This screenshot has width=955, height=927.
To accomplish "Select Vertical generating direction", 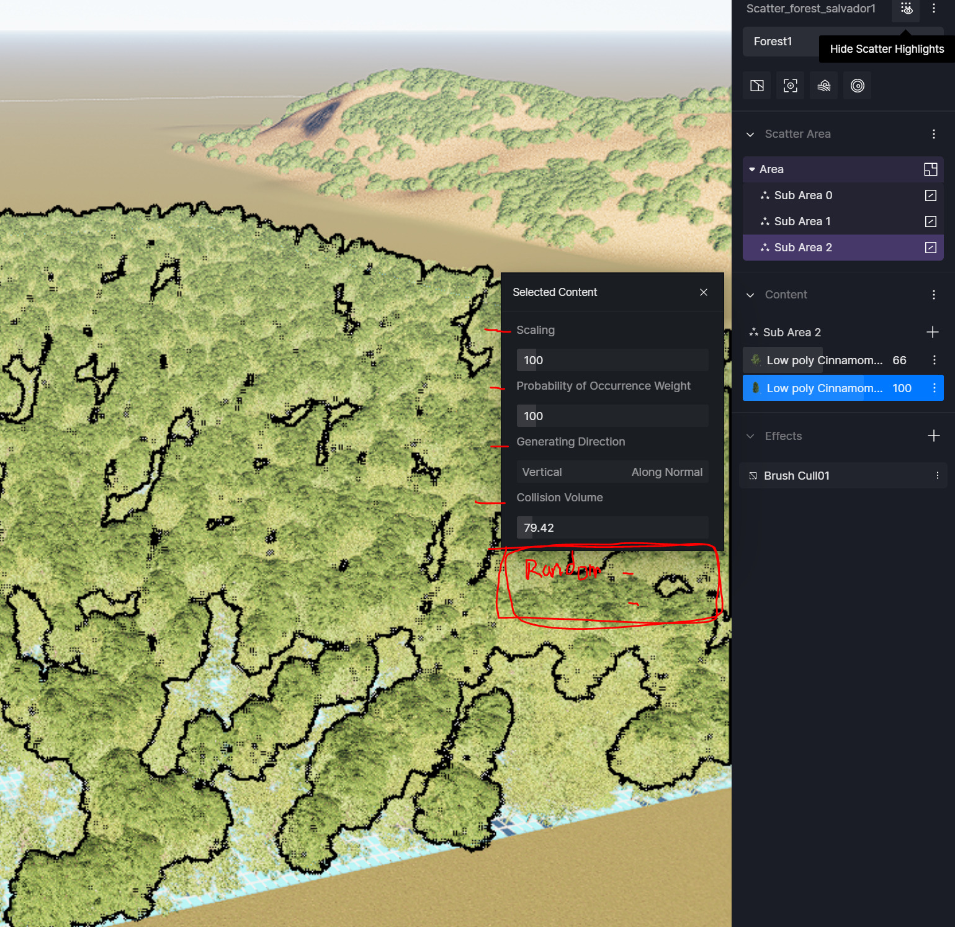I will click(542, 472).
